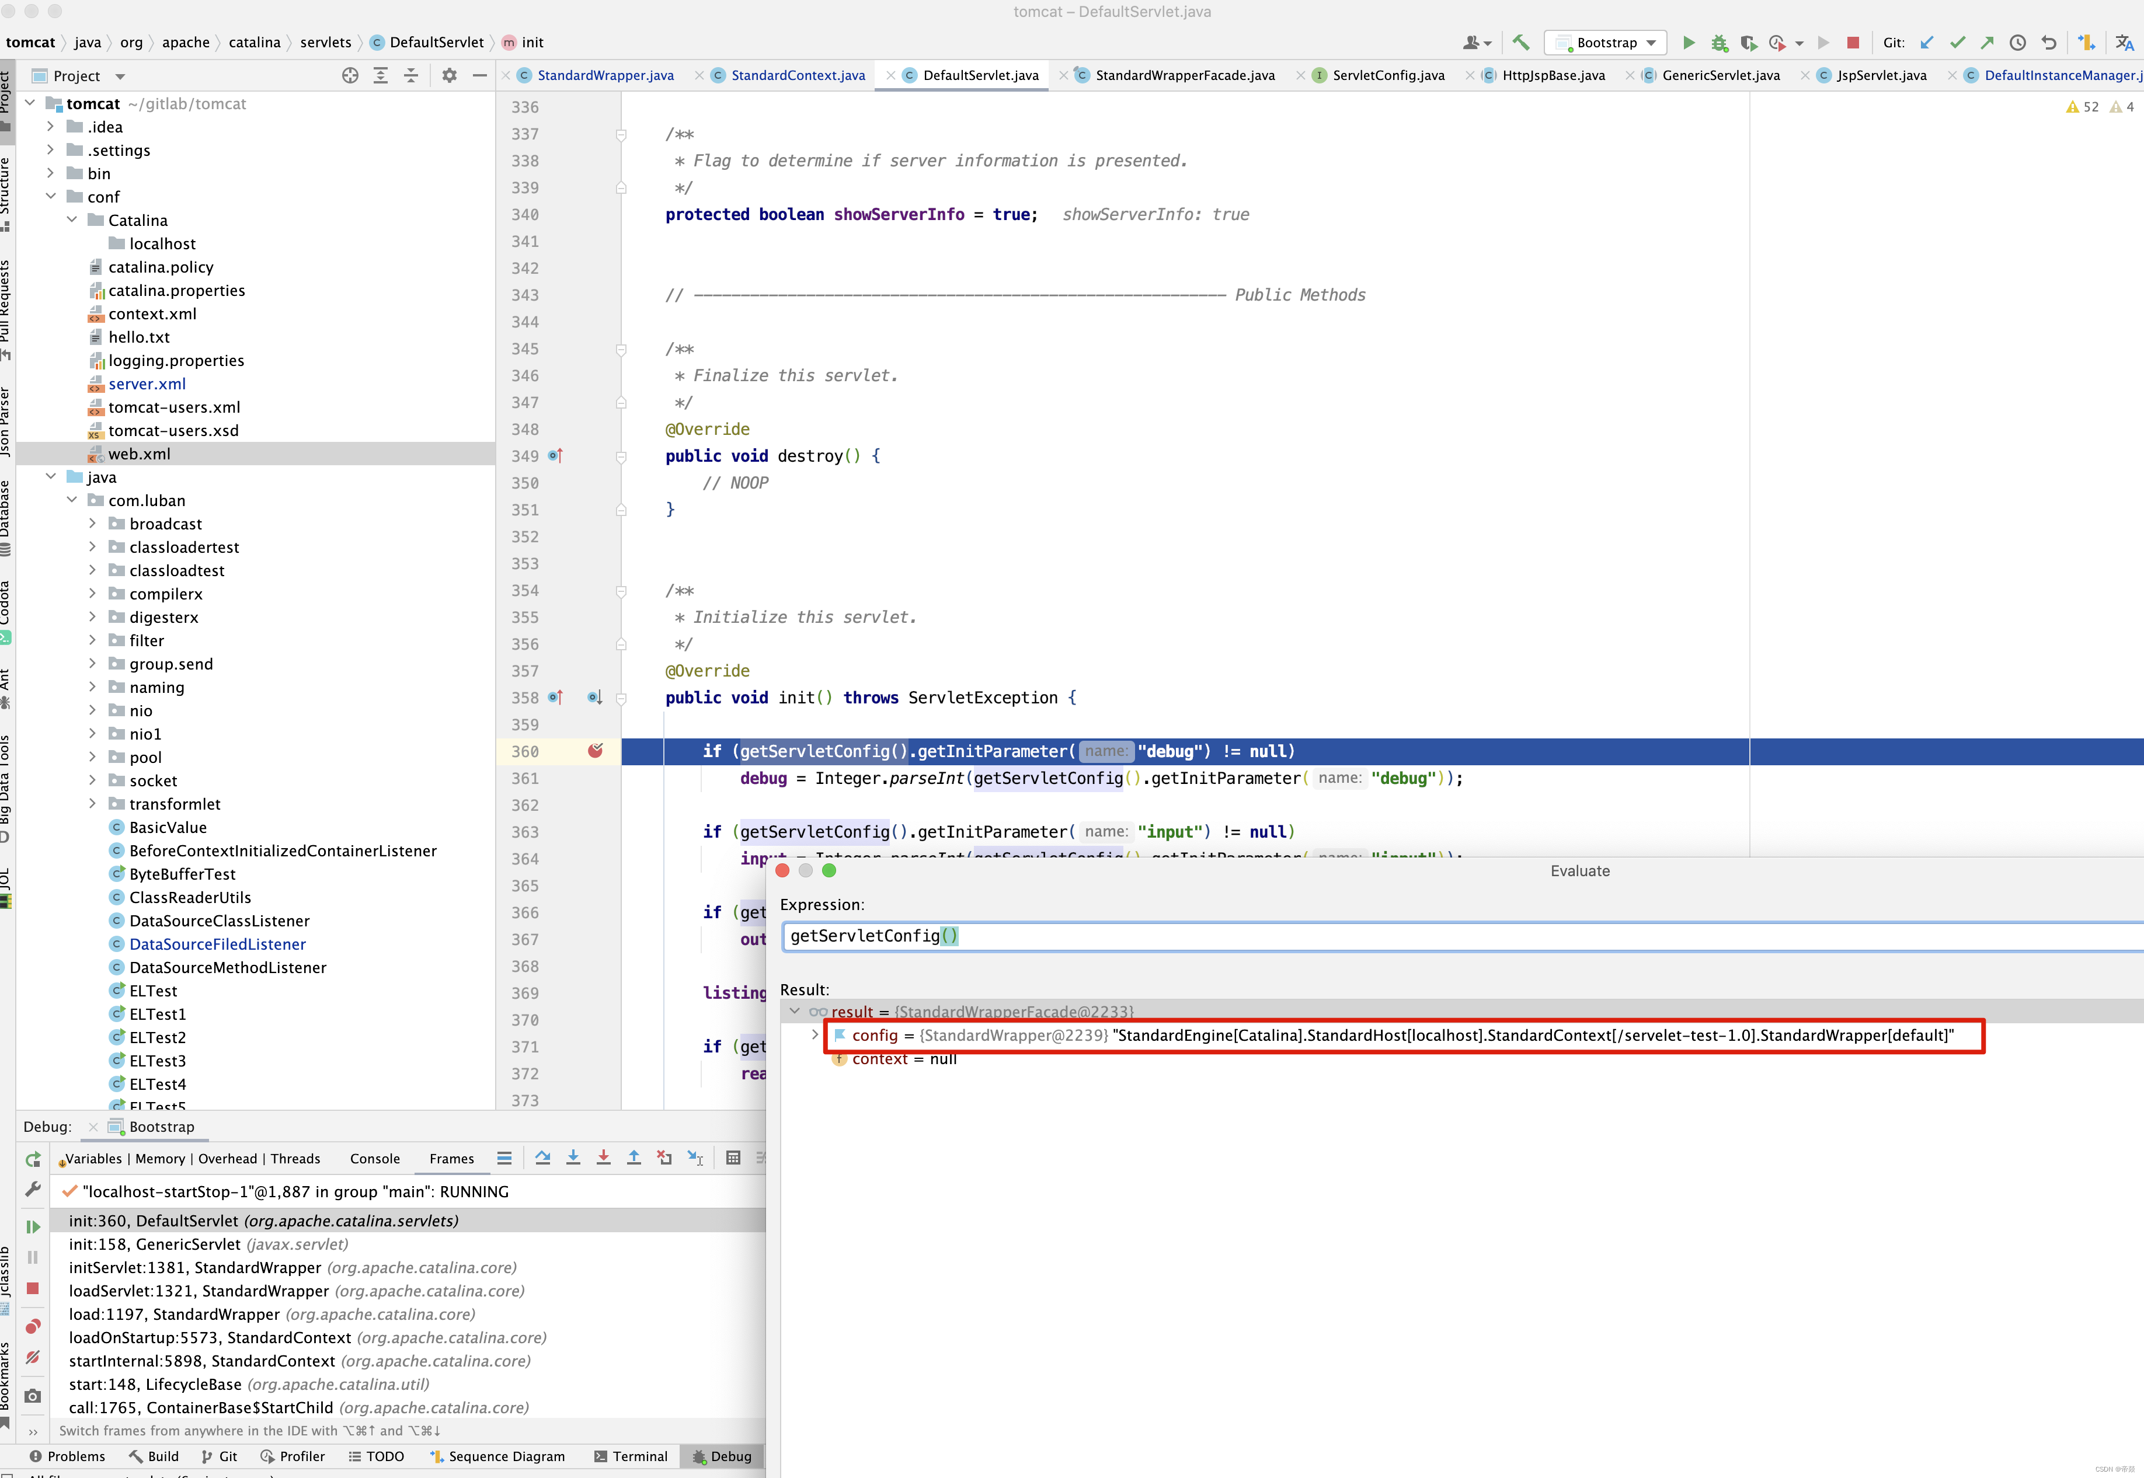Click Step Into blue down-arrow icon
The width and height of the screenshot is (2144, 1478).
[x=573, y=1158]
